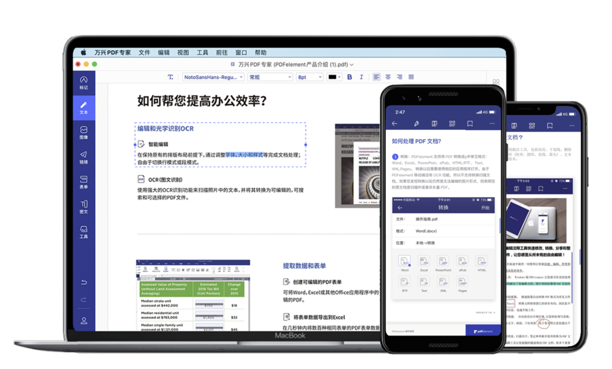Click the heading 如何帮您提高办公效率?
The image size is (612, 369).
tap(202, 101)
